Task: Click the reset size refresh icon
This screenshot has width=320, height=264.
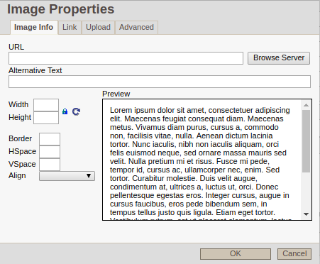Action: 76,111
